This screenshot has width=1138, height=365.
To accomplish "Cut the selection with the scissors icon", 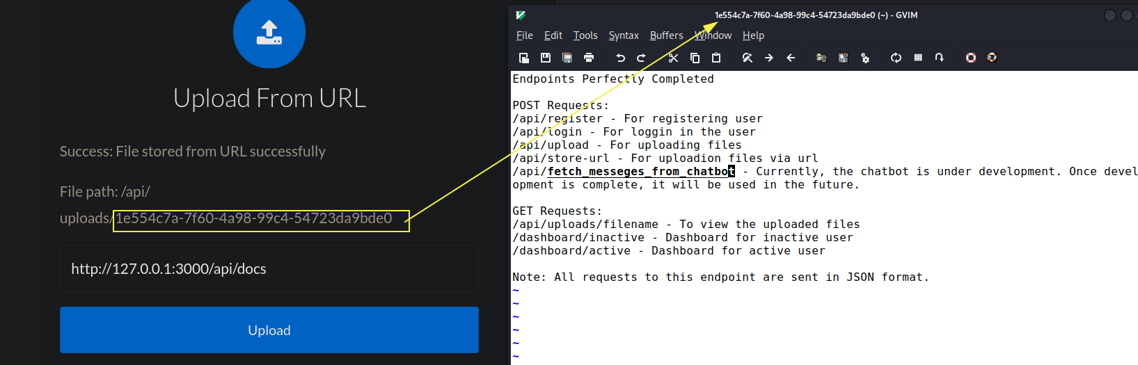I will [673, 58].
